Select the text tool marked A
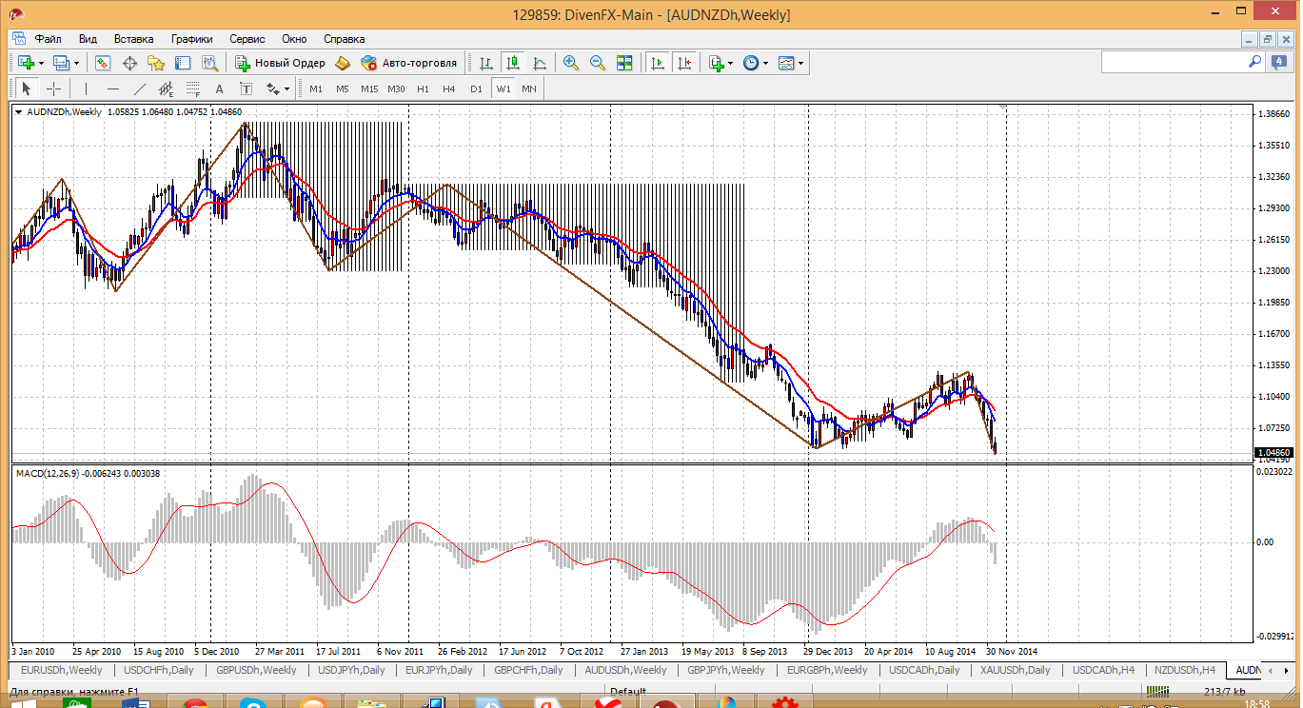Image resolution: width=1303 pixels, height=708 pixels. (219, 88)
